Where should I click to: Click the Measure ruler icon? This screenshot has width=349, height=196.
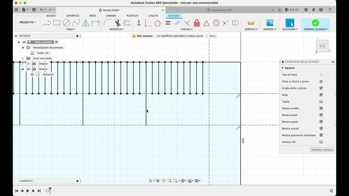coord(251,23)
